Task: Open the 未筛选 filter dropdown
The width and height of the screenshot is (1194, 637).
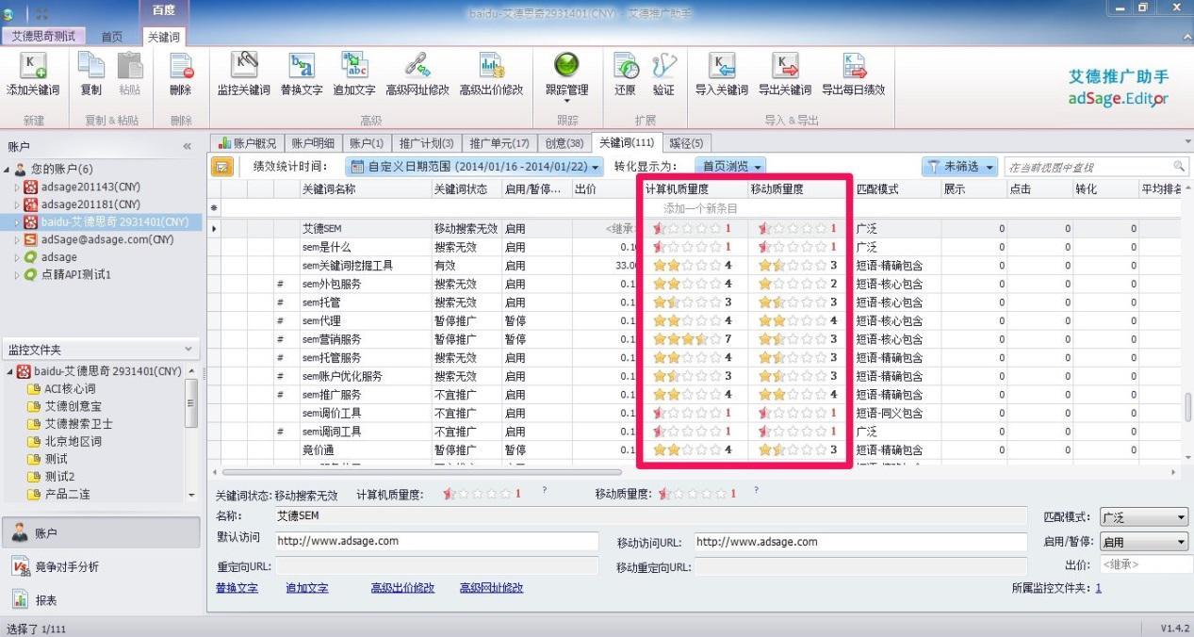Action: (x=959, y=167)
